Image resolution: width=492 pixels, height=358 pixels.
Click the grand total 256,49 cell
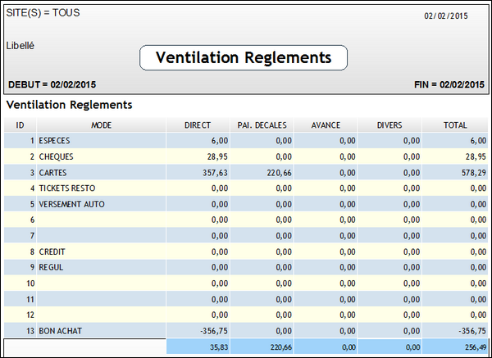coord(473,347)
